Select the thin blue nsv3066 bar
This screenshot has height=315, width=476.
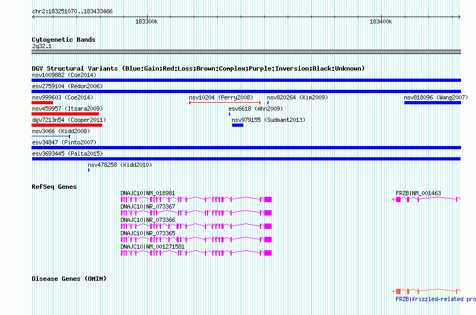[51, 136]
